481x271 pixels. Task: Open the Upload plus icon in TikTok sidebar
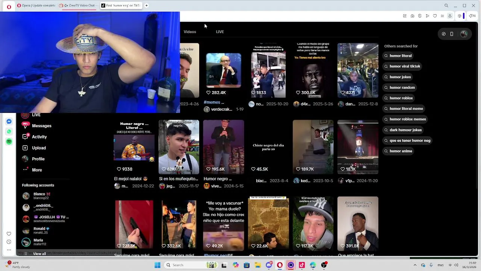point(25,148)
